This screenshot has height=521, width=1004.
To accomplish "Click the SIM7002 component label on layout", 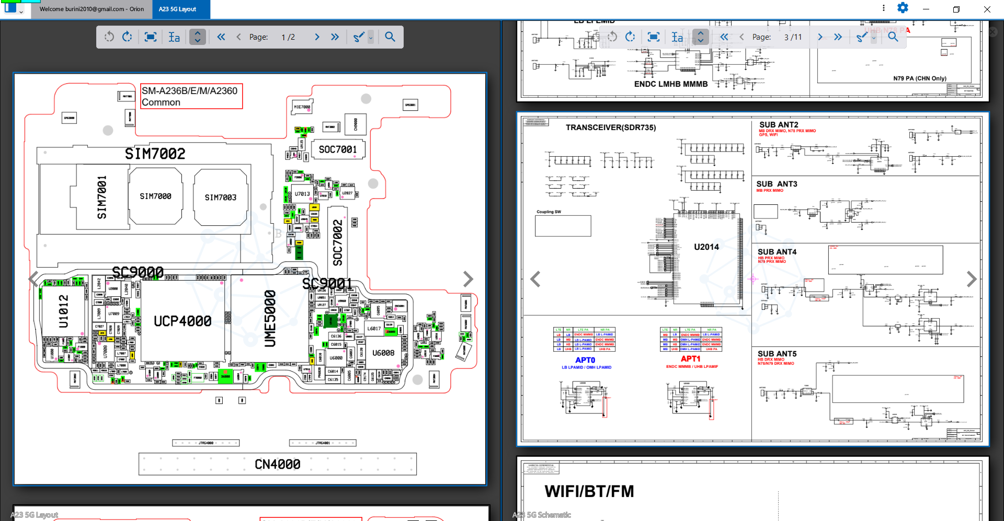I will tap(155, 154).
